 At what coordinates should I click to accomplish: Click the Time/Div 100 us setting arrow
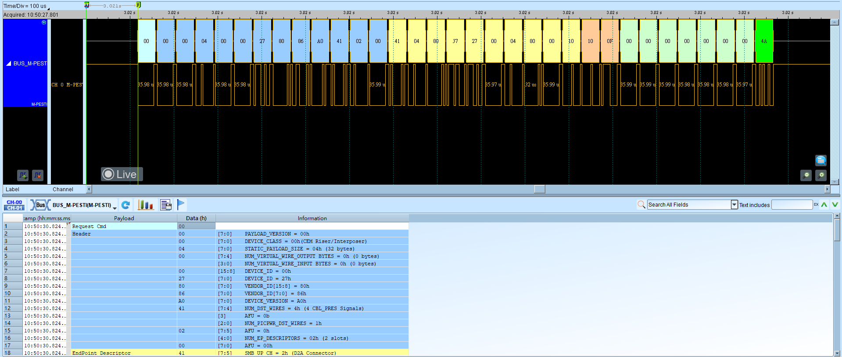pyautogui.click(x=49, y=8)
